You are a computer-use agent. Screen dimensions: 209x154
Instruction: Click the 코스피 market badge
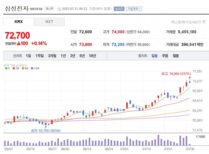pyautogui.click(x=49, y=9)
